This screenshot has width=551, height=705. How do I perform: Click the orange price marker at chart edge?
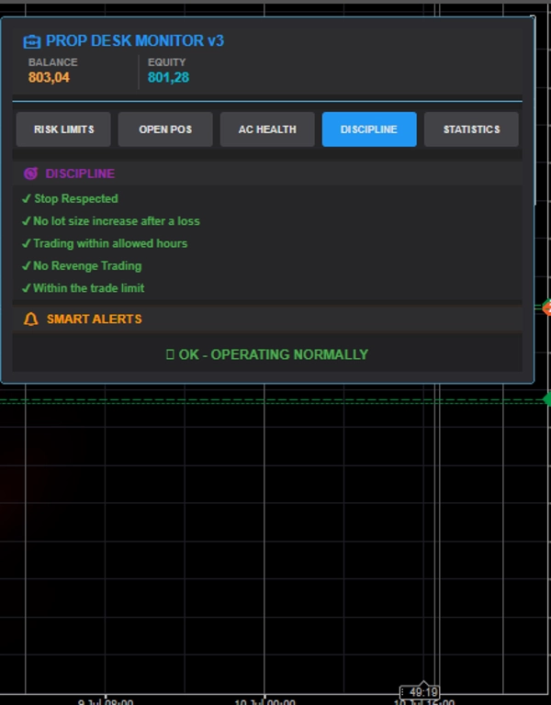point(547,308)
